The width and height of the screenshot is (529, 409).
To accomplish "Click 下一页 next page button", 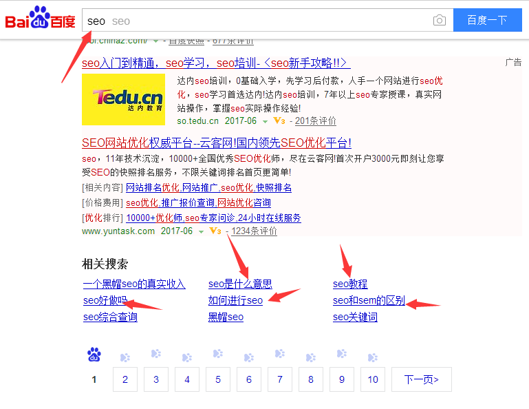I will [x=422, y=379].
